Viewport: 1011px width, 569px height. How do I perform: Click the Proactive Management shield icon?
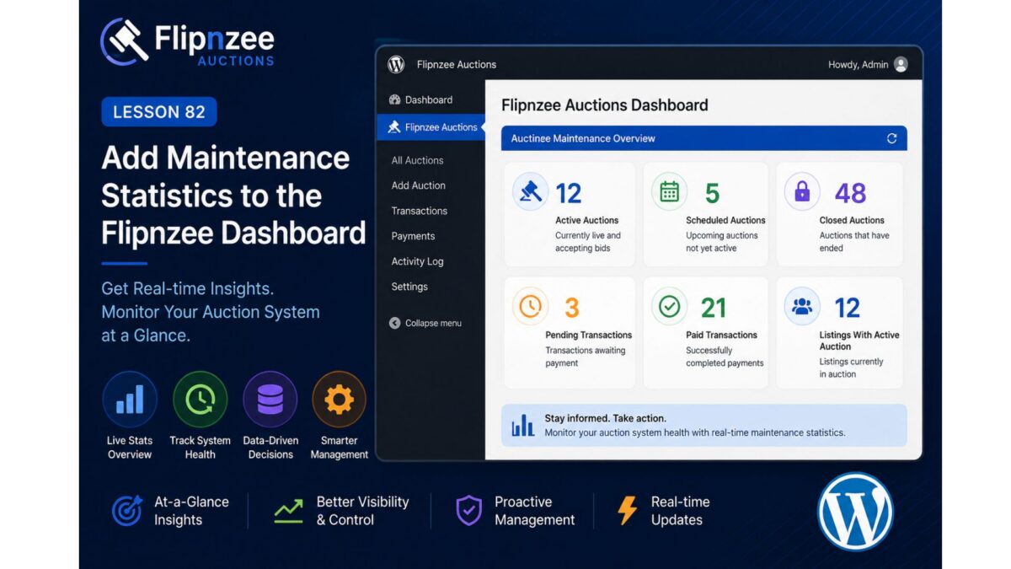pos(469,511)
